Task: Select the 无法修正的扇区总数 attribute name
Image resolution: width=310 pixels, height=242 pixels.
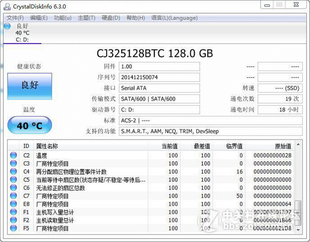Action: pos(60,188)
